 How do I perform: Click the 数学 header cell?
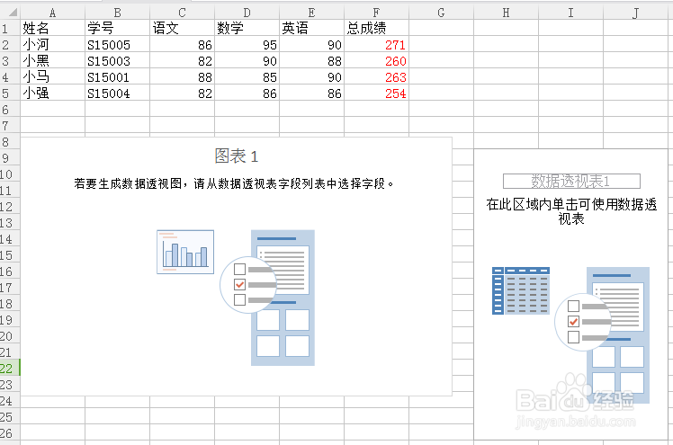247,28
